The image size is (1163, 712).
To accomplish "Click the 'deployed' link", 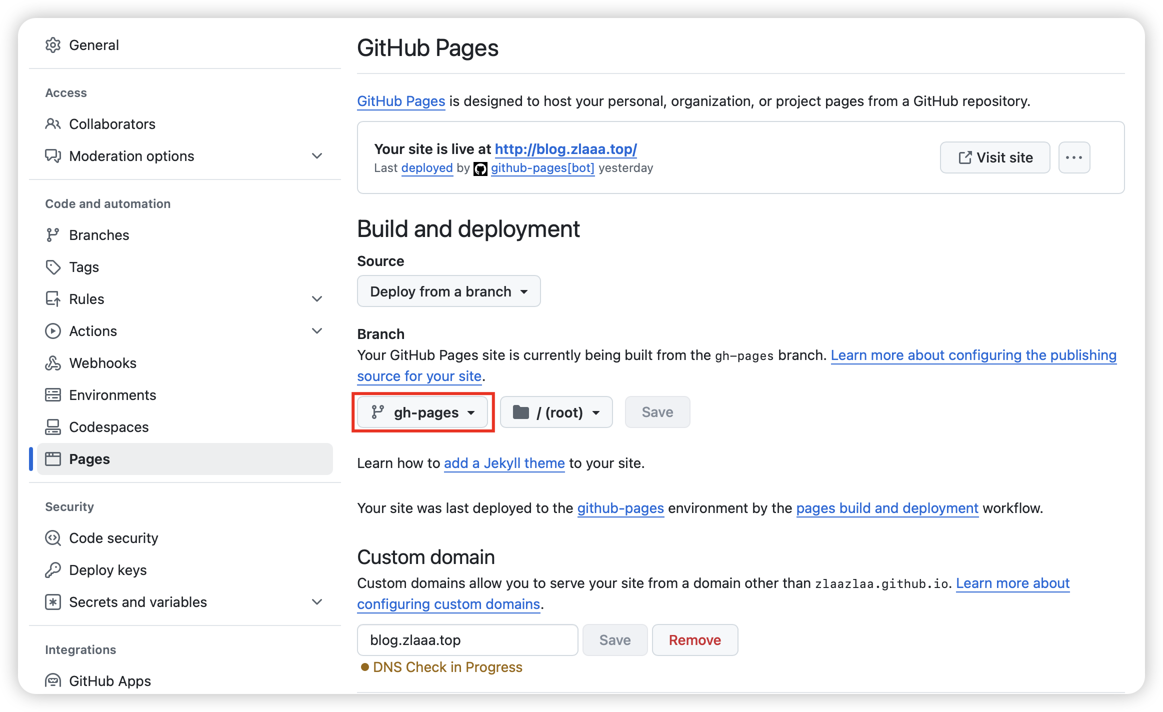I will pos(427,168).
